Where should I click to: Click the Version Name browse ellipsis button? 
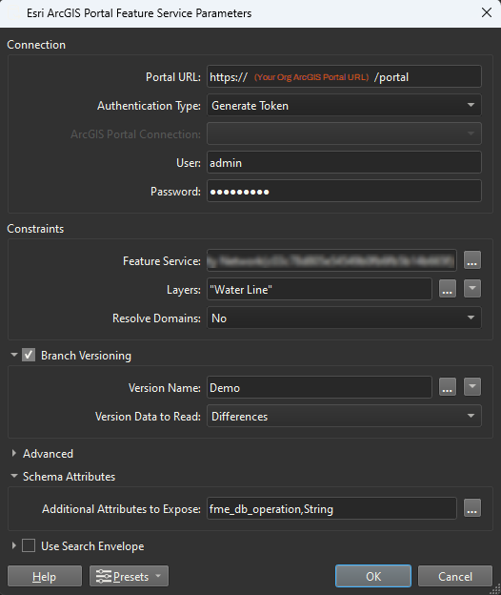pyautogui.click(x=448, y=387)
